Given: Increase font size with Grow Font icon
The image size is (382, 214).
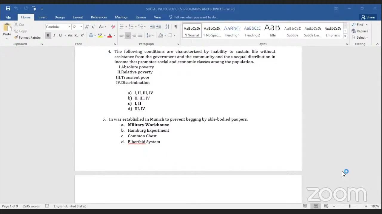Looking at the screenshot, I should 87,27.
